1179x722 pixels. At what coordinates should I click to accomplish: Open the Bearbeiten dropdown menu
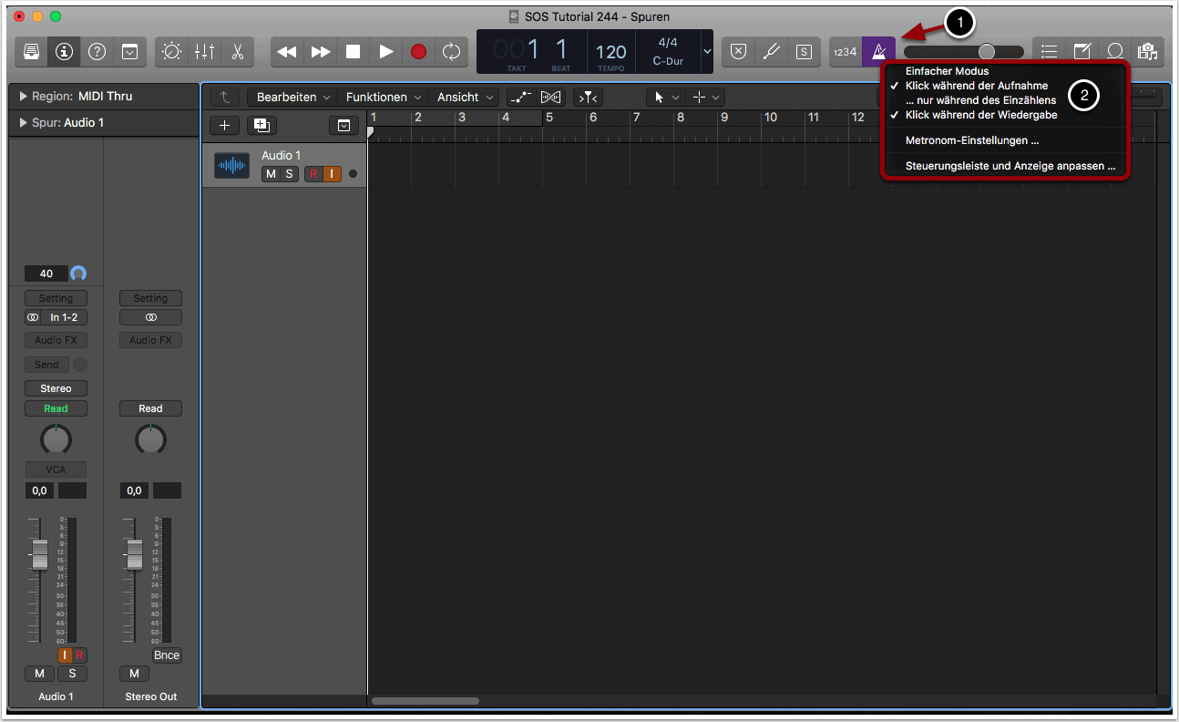pos(292,97)
